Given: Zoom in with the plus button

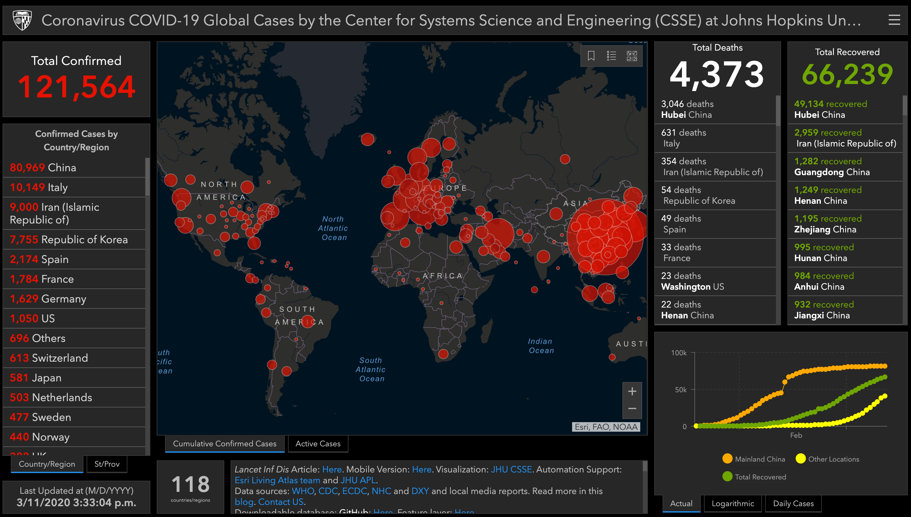Looking at the screenshot, I should [x=632, y=391].
